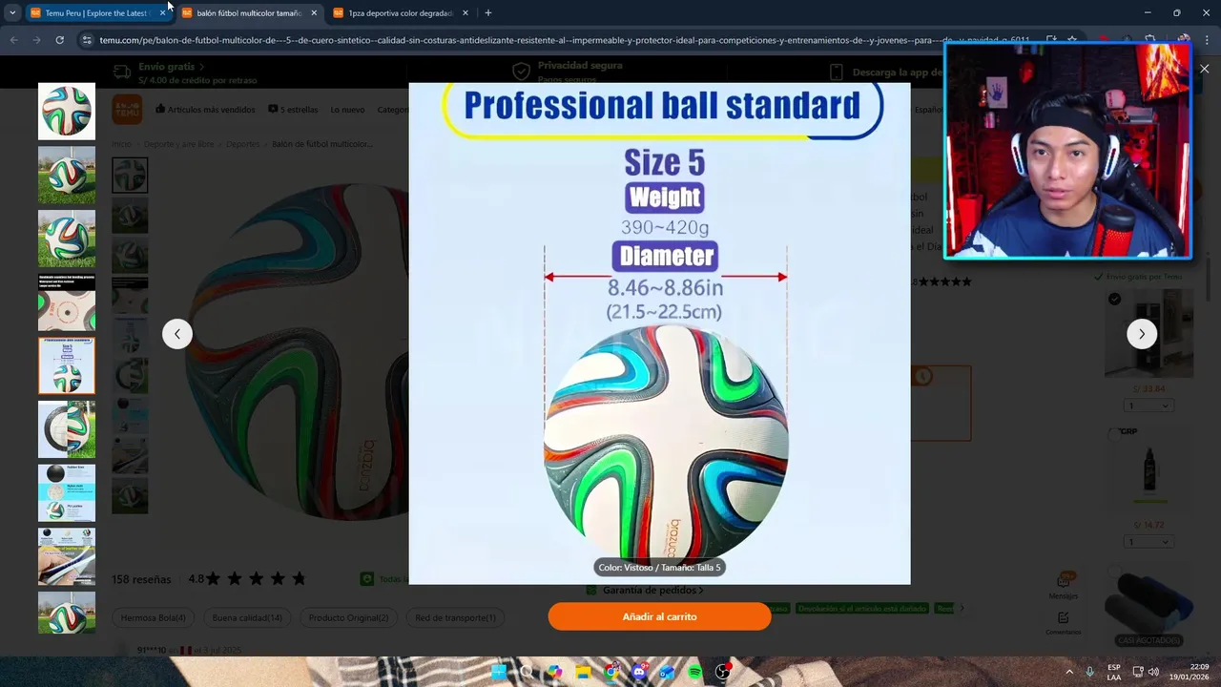Open OBS Studio from the taskbar
This screenshot has width=1221, height=687.
pyautogui.click(x=723, y=672)
